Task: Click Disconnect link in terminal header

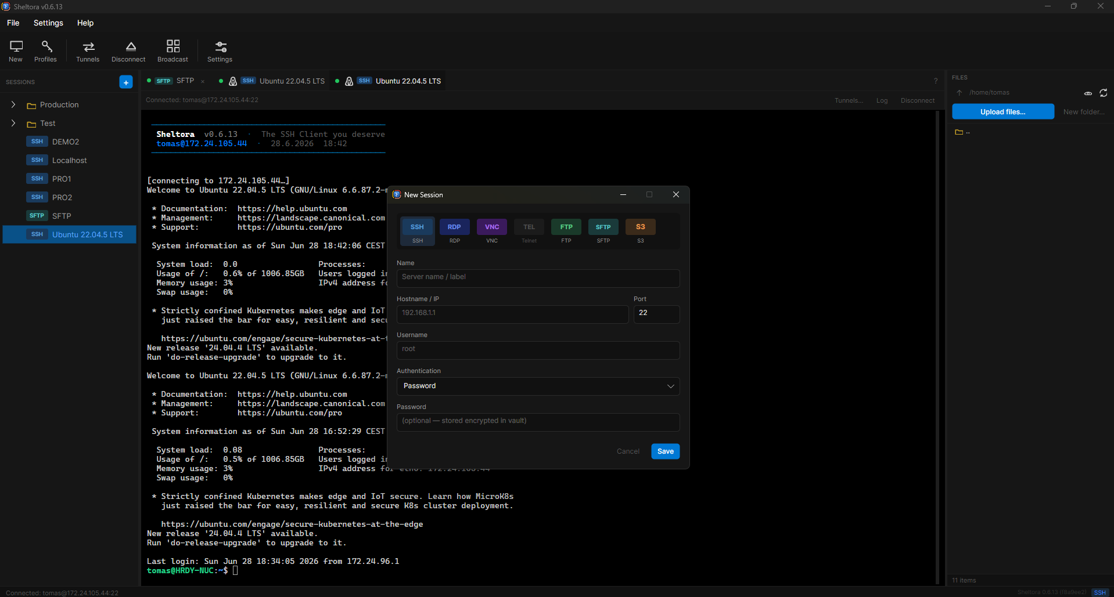Action: click(x=918, y=100)
